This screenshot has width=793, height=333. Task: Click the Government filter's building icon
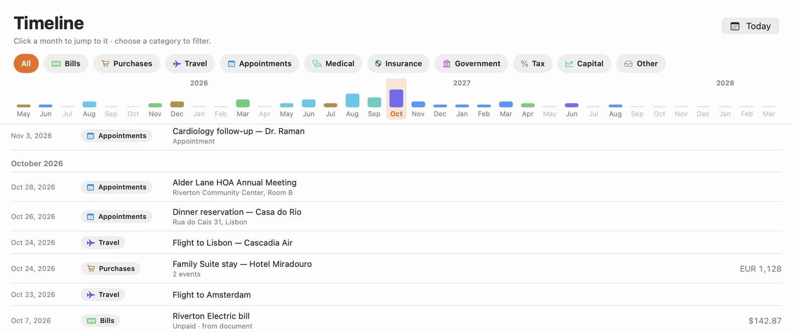coord(447,64)
